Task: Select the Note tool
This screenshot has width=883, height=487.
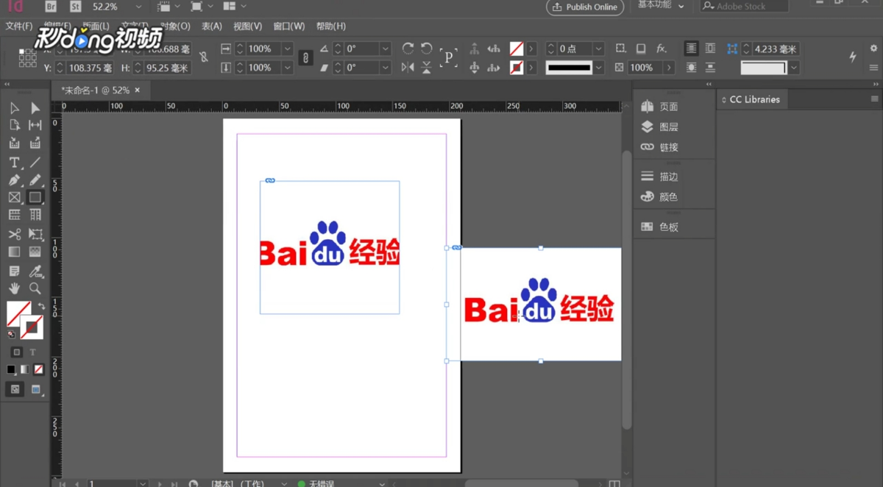Action: 15,271
